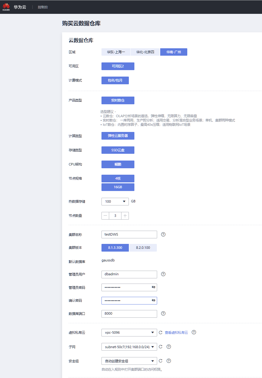Click the help icon next to dbadmin field
Screen dimensions: 262x378
tap(163, 274)
